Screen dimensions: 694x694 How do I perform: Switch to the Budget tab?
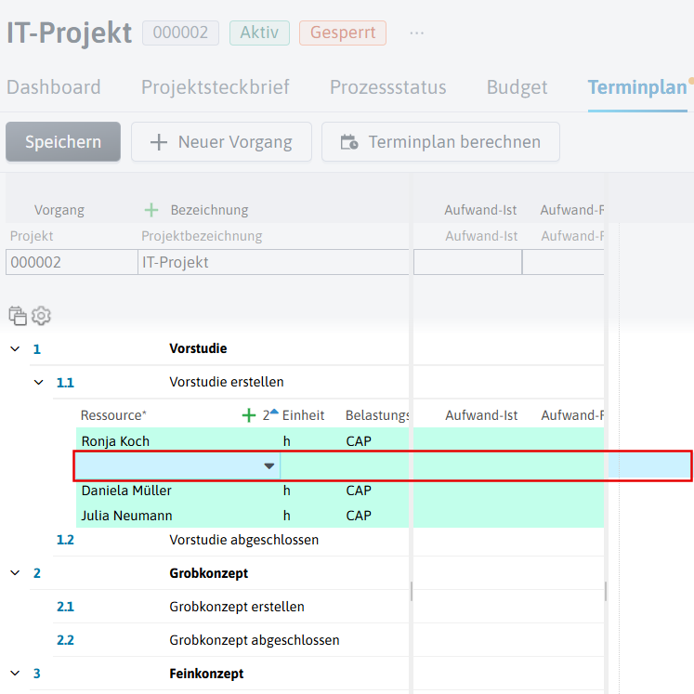(517, 87)
